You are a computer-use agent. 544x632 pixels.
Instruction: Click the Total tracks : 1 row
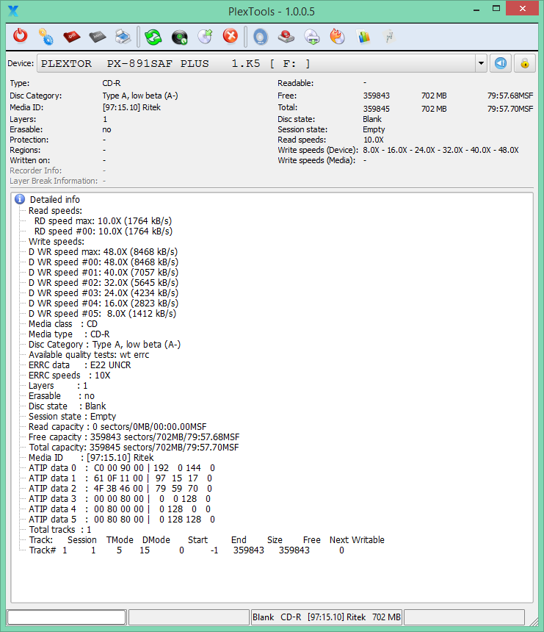[x=60, y=530]
